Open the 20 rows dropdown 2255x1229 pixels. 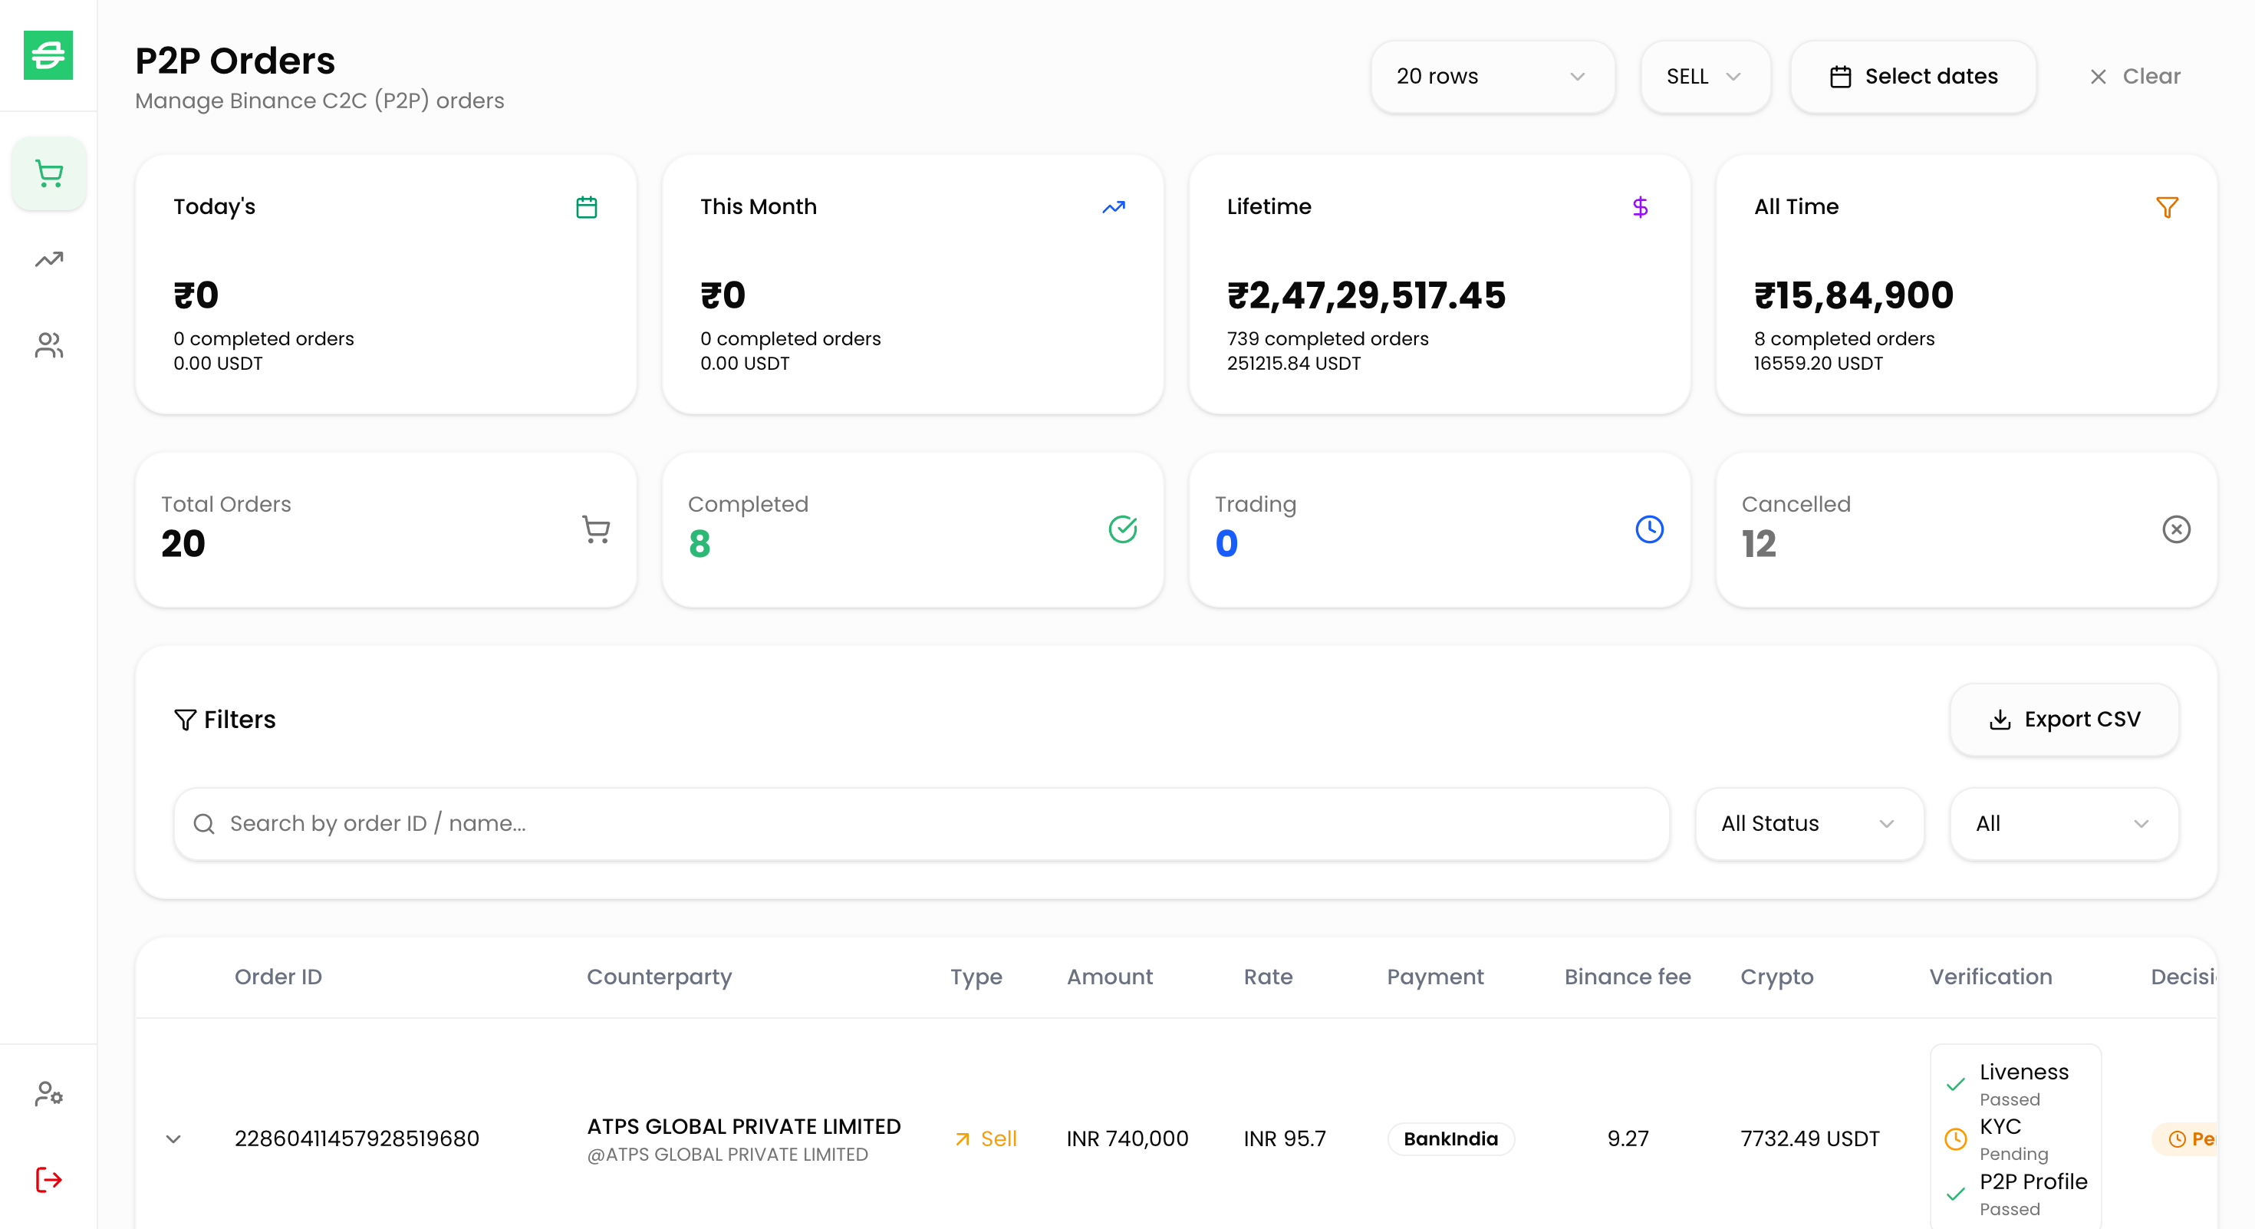[1492, 77]
